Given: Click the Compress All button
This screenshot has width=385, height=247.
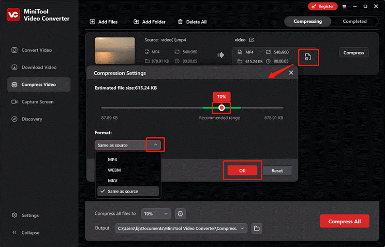Looking at the screenshot, I should click(x=344, y=221).
